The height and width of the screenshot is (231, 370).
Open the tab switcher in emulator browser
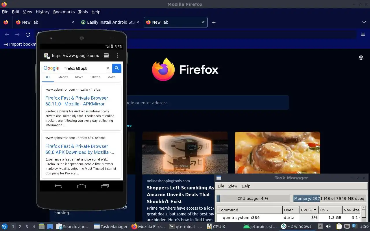pyautogui.click(x=106, y=55)
